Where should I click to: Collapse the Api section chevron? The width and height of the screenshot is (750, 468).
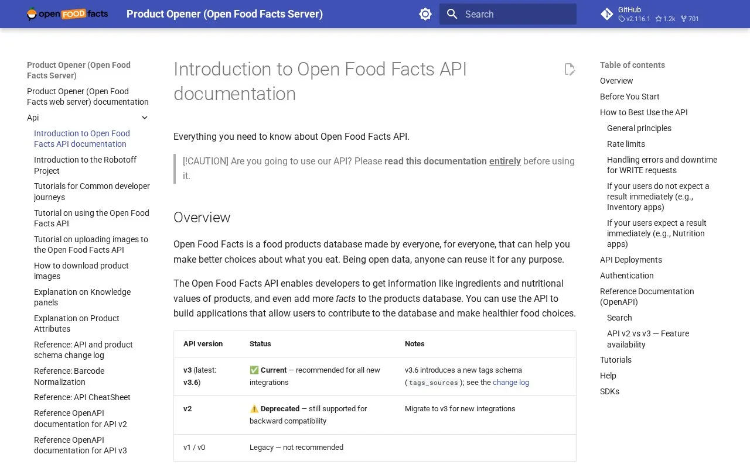pos(145,118)
